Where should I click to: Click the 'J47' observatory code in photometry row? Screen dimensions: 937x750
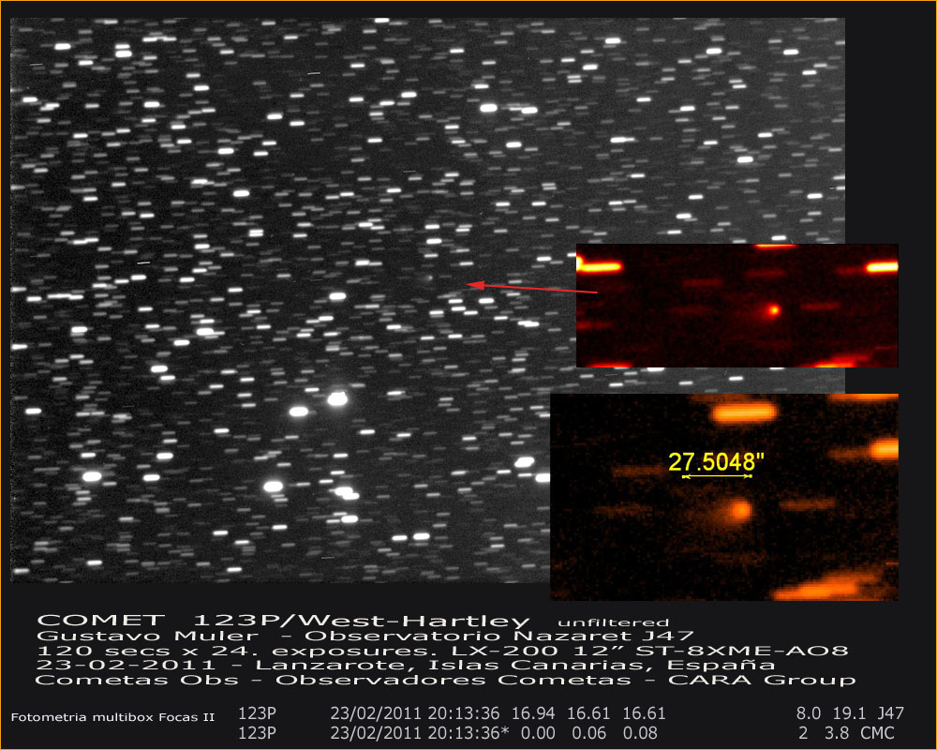click(x=890, y=713)
